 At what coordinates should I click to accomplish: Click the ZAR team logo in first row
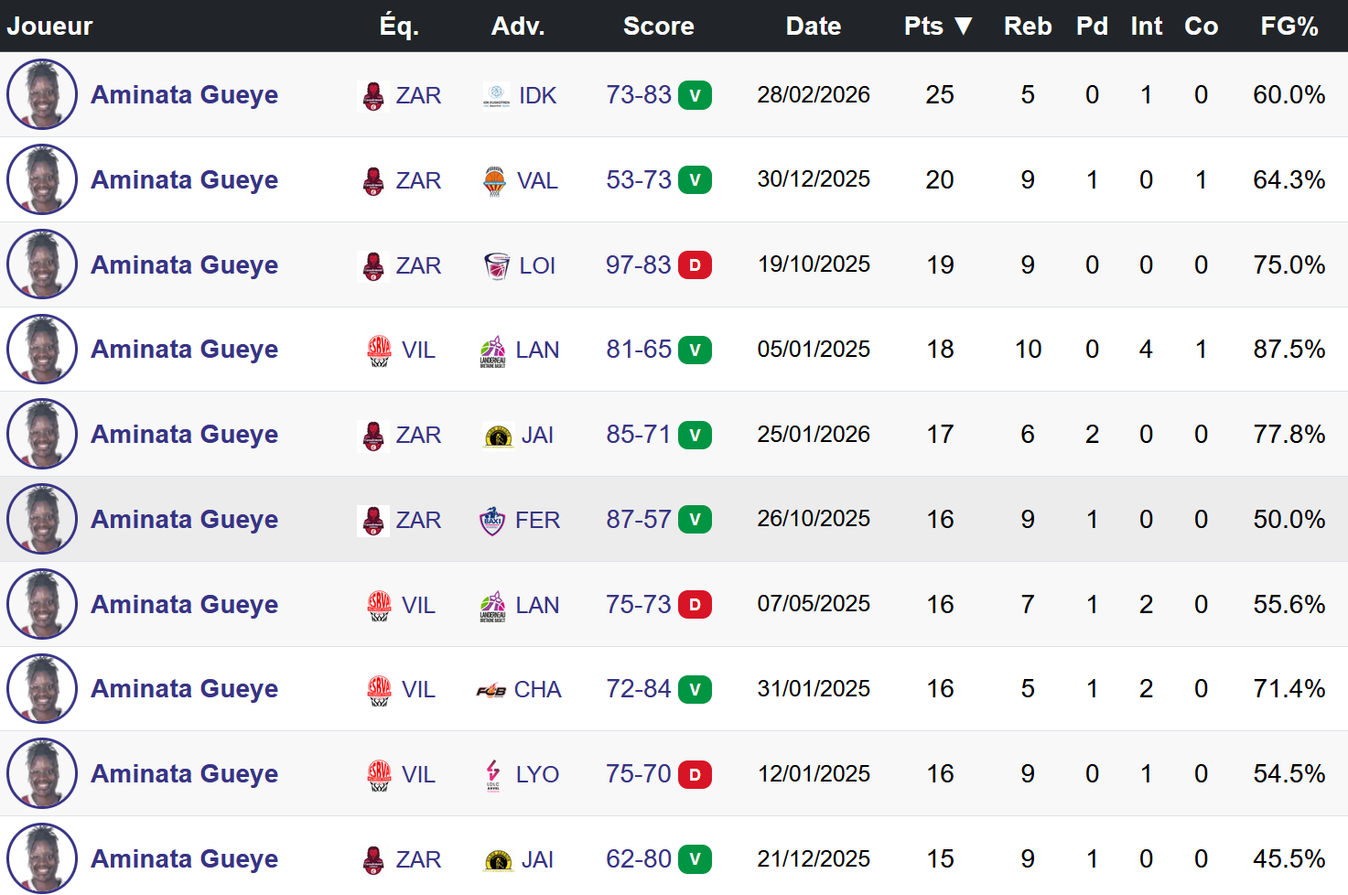pyautogui.click(x=373, y=96)
